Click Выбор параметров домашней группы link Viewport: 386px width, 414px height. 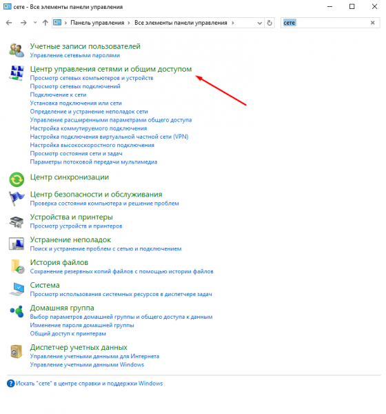click(x=121, y=317)
